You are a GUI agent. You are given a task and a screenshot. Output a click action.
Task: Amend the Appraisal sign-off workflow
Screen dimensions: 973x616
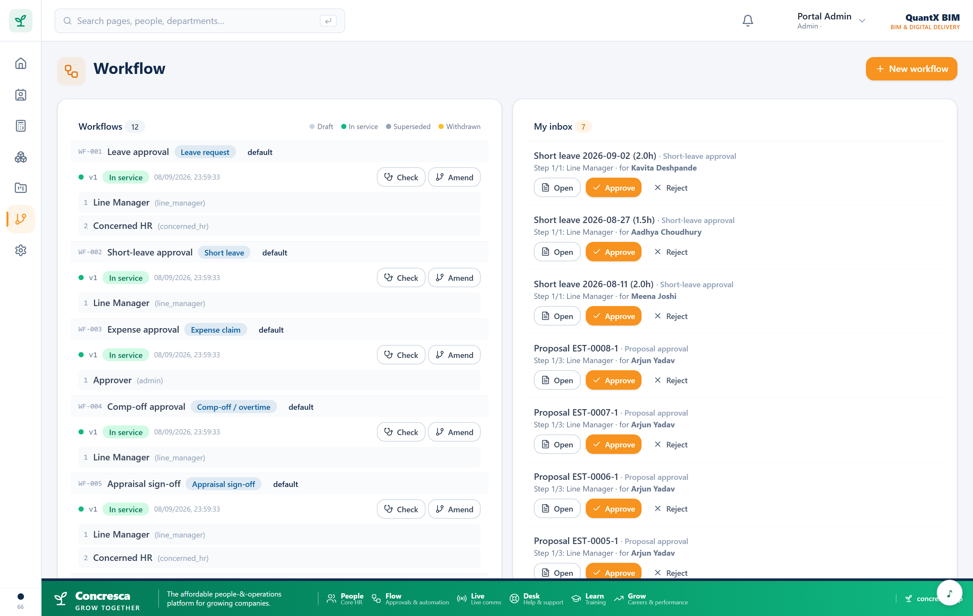[454, 509]
